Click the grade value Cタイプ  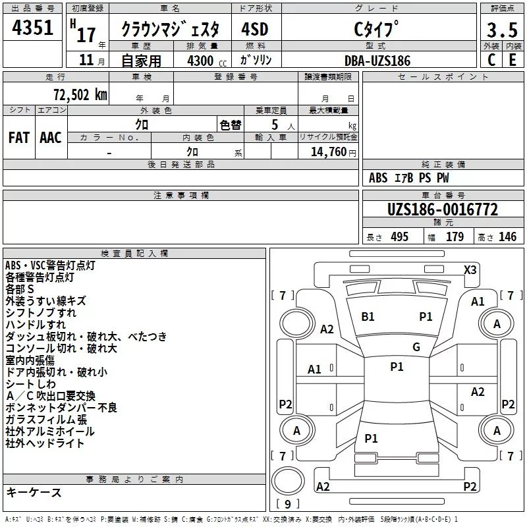point(376,28)
